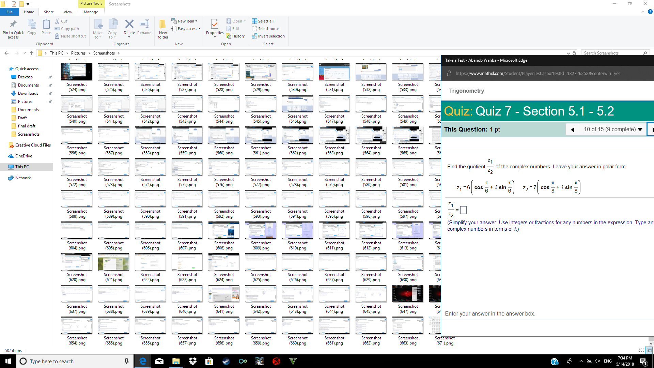654x368 pixels.
Task: Click Paste shortcut command
Action: (x=71, y=36)
